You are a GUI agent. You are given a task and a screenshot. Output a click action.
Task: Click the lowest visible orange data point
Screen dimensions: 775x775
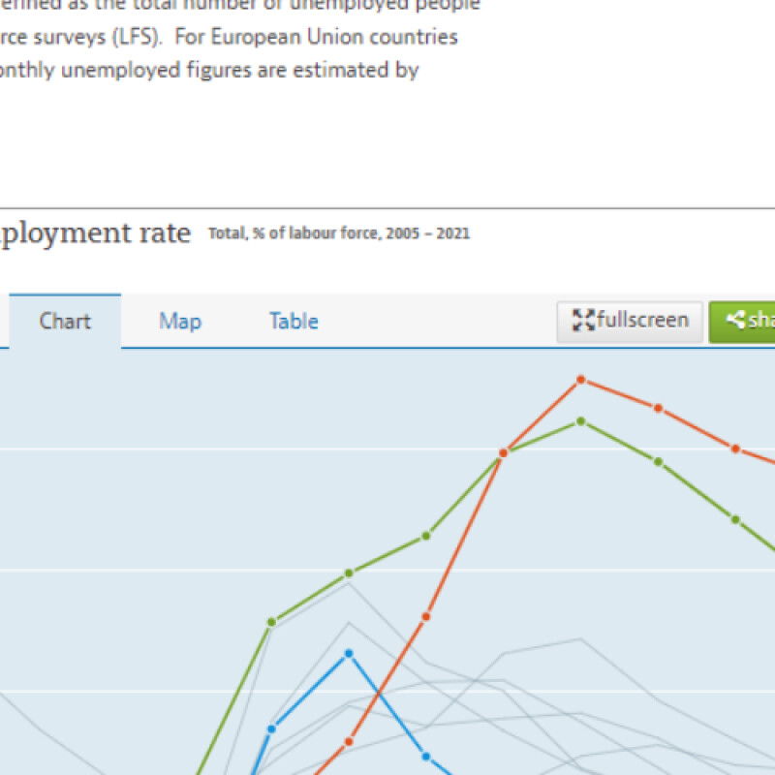point(349,742)
